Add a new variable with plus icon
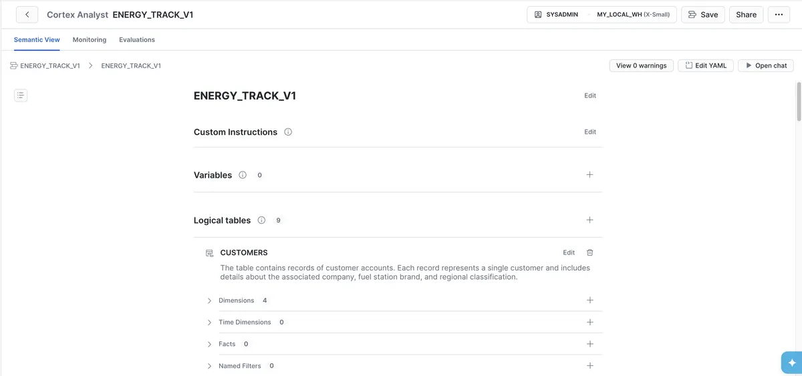This screenshot has height=376, width=802. [589, 175]
